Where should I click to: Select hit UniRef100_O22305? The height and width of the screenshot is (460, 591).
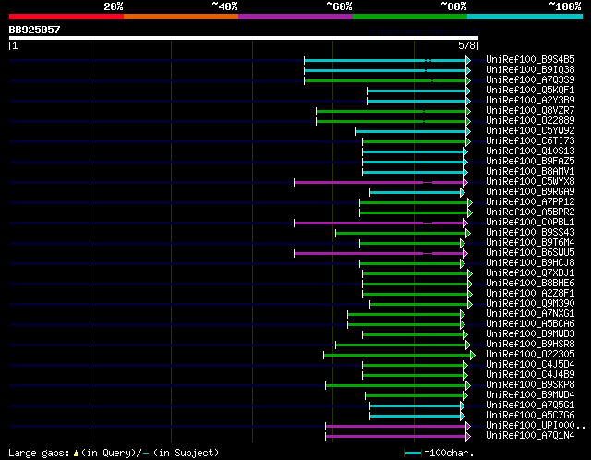530,355
